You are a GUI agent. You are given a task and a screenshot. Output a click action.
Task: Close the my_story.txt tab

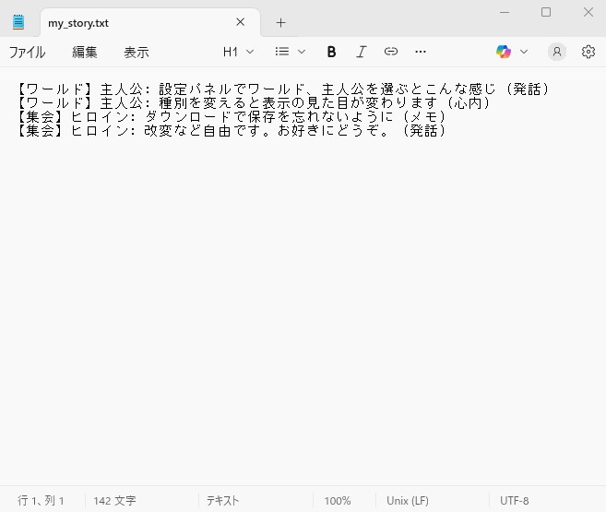(x=241, y=22)
